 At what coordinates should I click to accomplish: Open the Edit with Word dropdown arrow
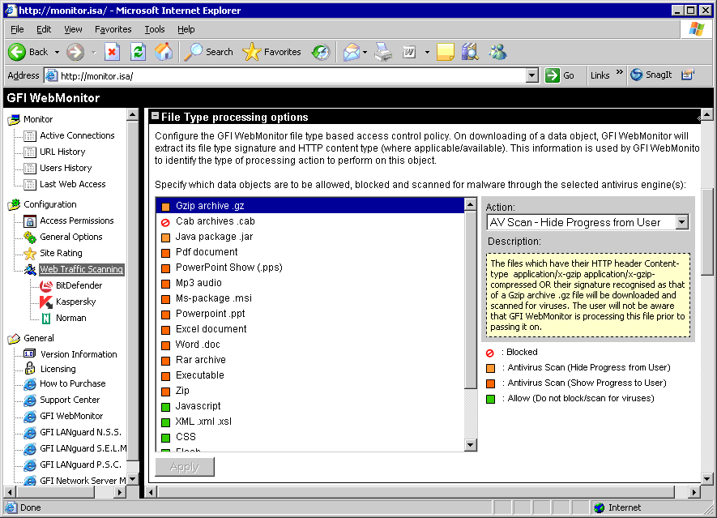pyautogui.click(x=427, y=52)
